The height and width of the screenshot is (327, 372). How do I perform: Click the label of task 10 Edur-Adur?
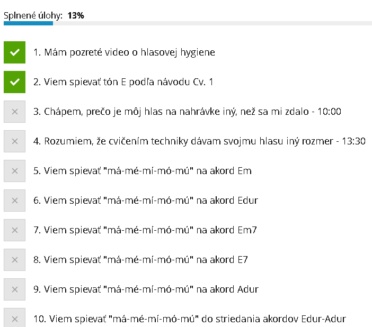[190, 319]
